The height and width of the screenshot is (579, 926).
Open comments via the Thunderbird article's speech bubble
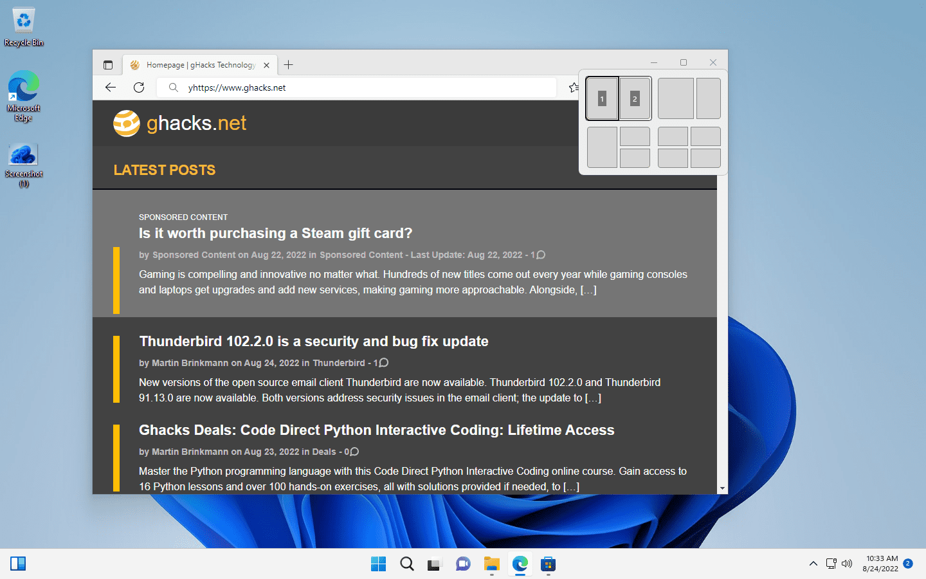point(381,362)
